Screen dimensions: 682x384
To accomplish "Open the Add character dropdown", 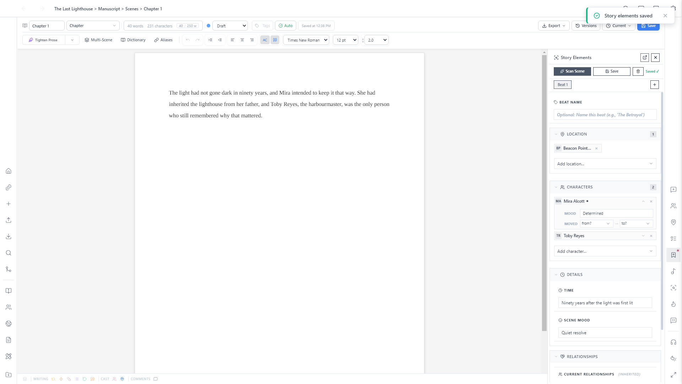I will pos(605,251).
